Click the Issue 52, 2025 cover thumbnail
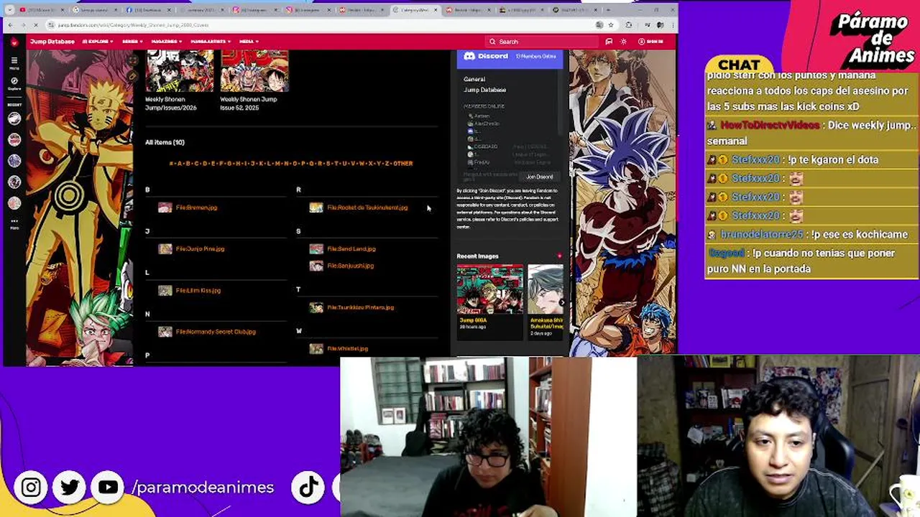920x517 pixels. pyautogui.click(x=254, y=71)
